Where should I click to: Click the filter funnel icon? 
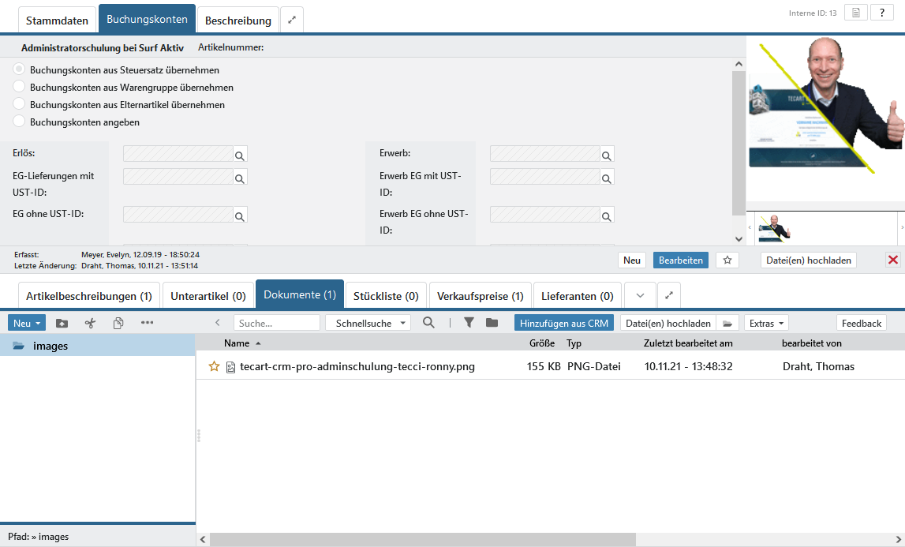tap(469, 323)
